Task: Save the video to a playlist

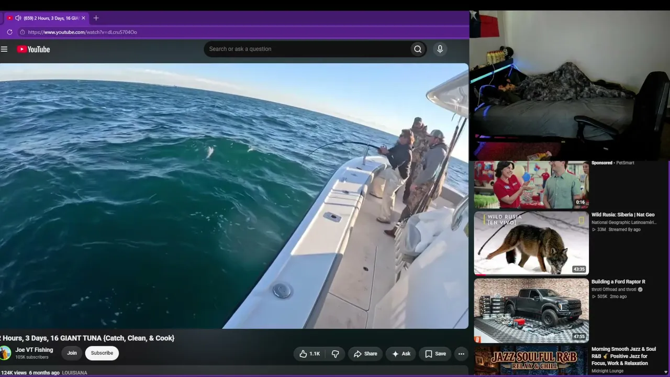Action: click(x=435, y=354)
